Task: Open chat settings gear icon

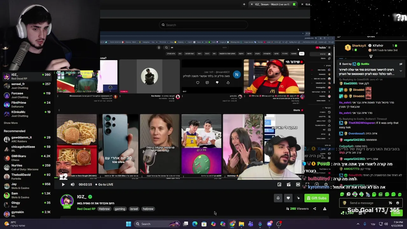Action: pyautogui.click(x=386, y=213)
